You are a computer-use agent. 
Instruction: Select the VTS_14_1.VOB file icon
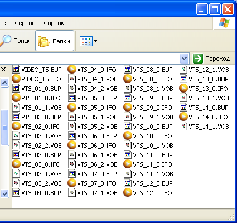[x=183, y=127]
